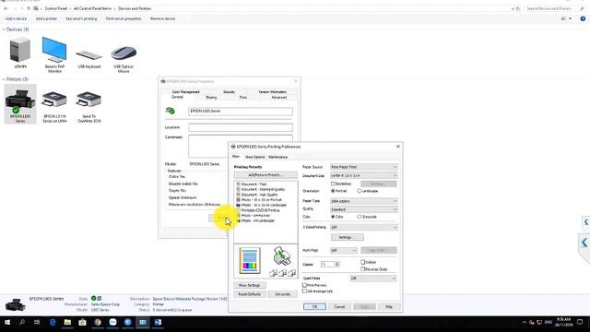Select the EPSON L805 Series printer icon

point(20,103)
